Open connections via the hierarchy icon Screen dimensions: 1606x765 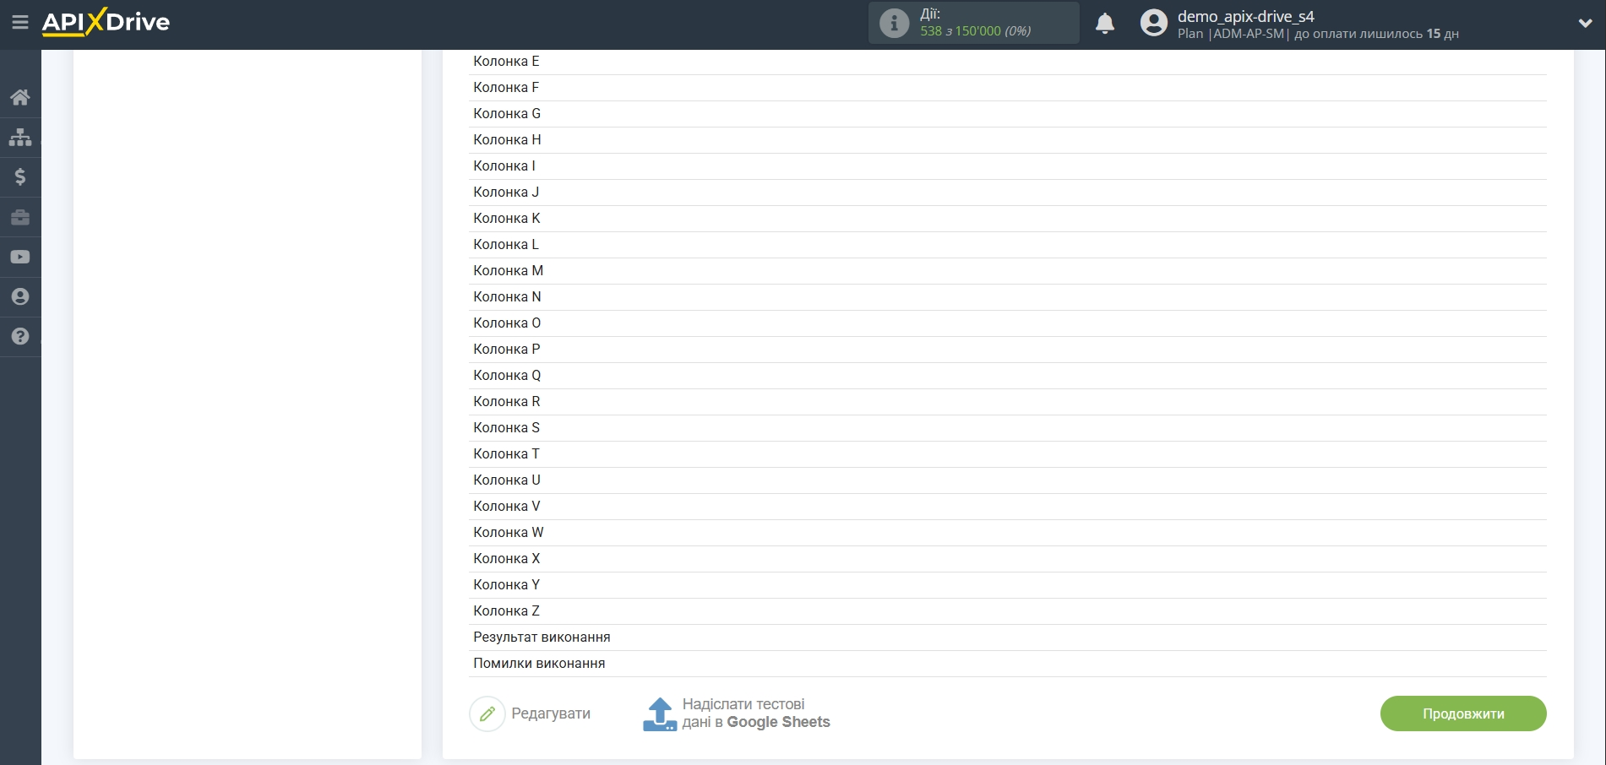[20, 136]
